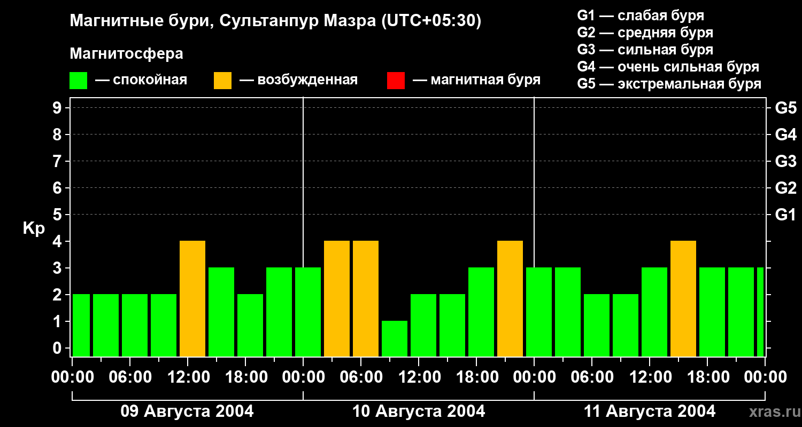This screenshot has height=427, width=802.
Task: Click the '06:00' time label under 10 August
Action: point(361,377)
